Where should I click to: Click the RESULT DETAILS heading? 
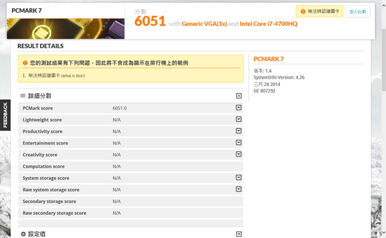coord(40,46)
